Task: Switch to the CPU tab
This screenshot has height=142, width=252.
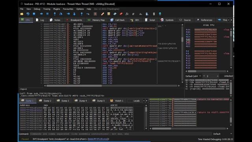Action: (x=26, y=20)
